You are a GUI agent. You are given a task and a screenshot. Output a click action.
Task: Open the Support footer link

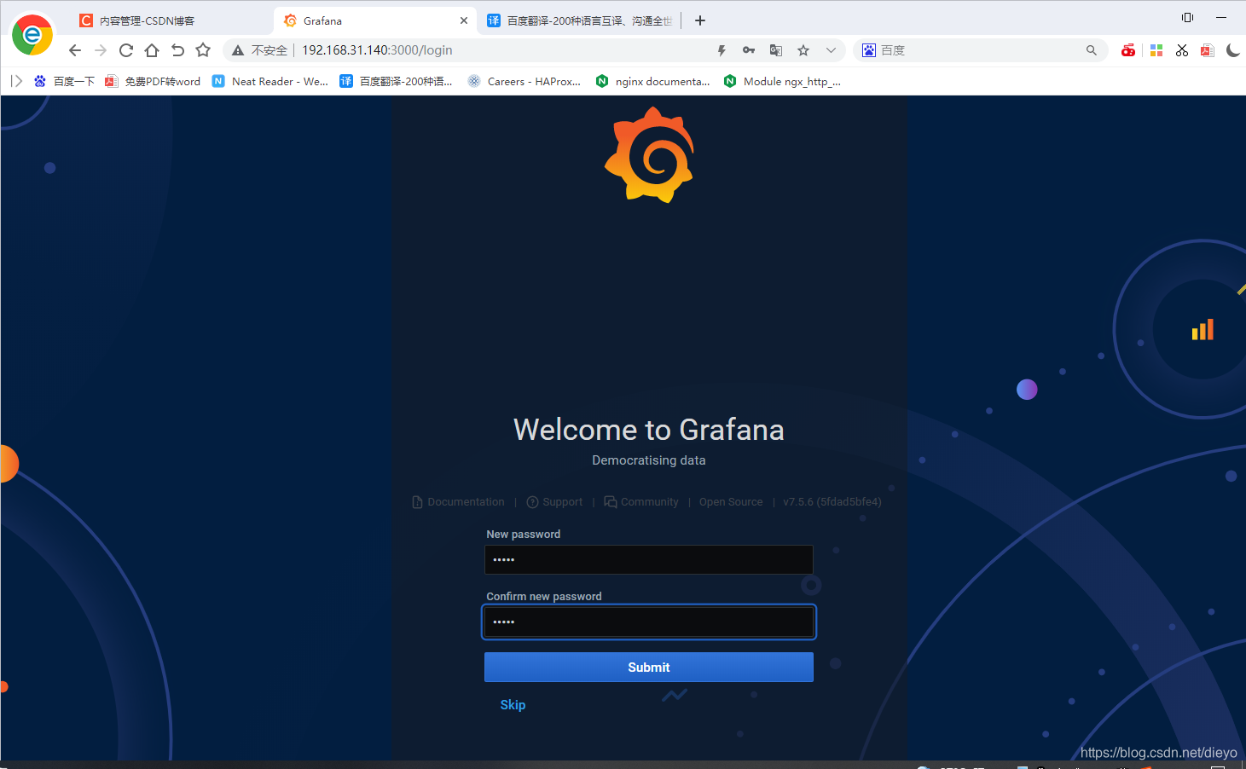[x=554, y=502]
